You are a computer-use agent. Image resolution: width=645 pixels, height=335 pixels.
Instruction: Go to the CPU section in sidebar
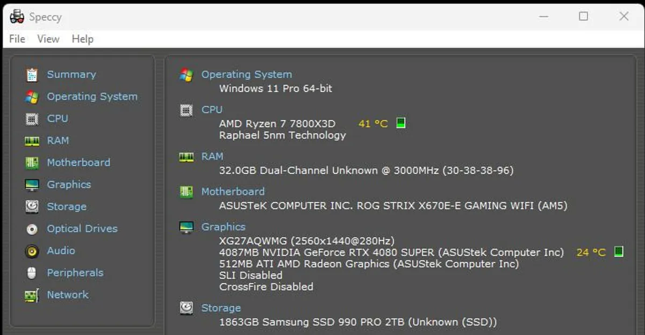pos(58,119)
